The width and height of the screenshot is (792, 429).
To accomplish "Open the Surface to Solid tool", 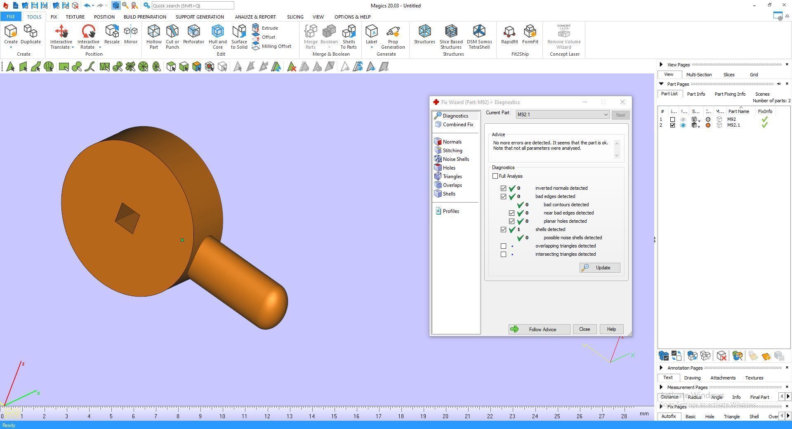I will pos(239,36).
